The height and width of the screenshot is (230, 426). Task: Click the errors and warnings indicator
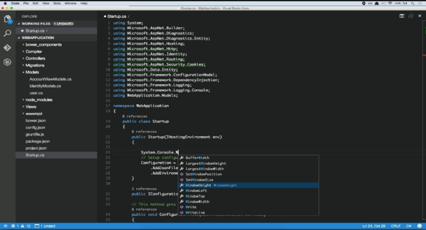[x=21, y=226]
